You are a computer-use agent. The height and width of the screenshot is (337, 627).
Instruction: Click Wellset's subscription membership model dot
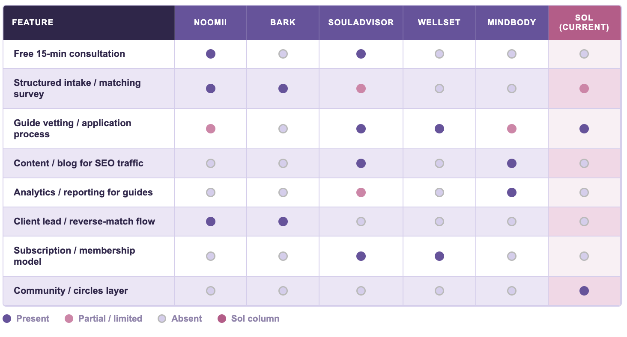pos(439,256)
